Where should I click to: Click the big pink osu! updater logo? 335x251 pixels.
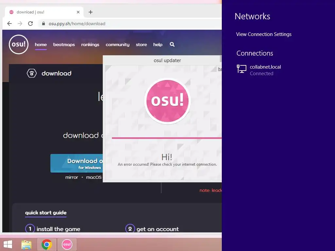(x=167, y=101)
